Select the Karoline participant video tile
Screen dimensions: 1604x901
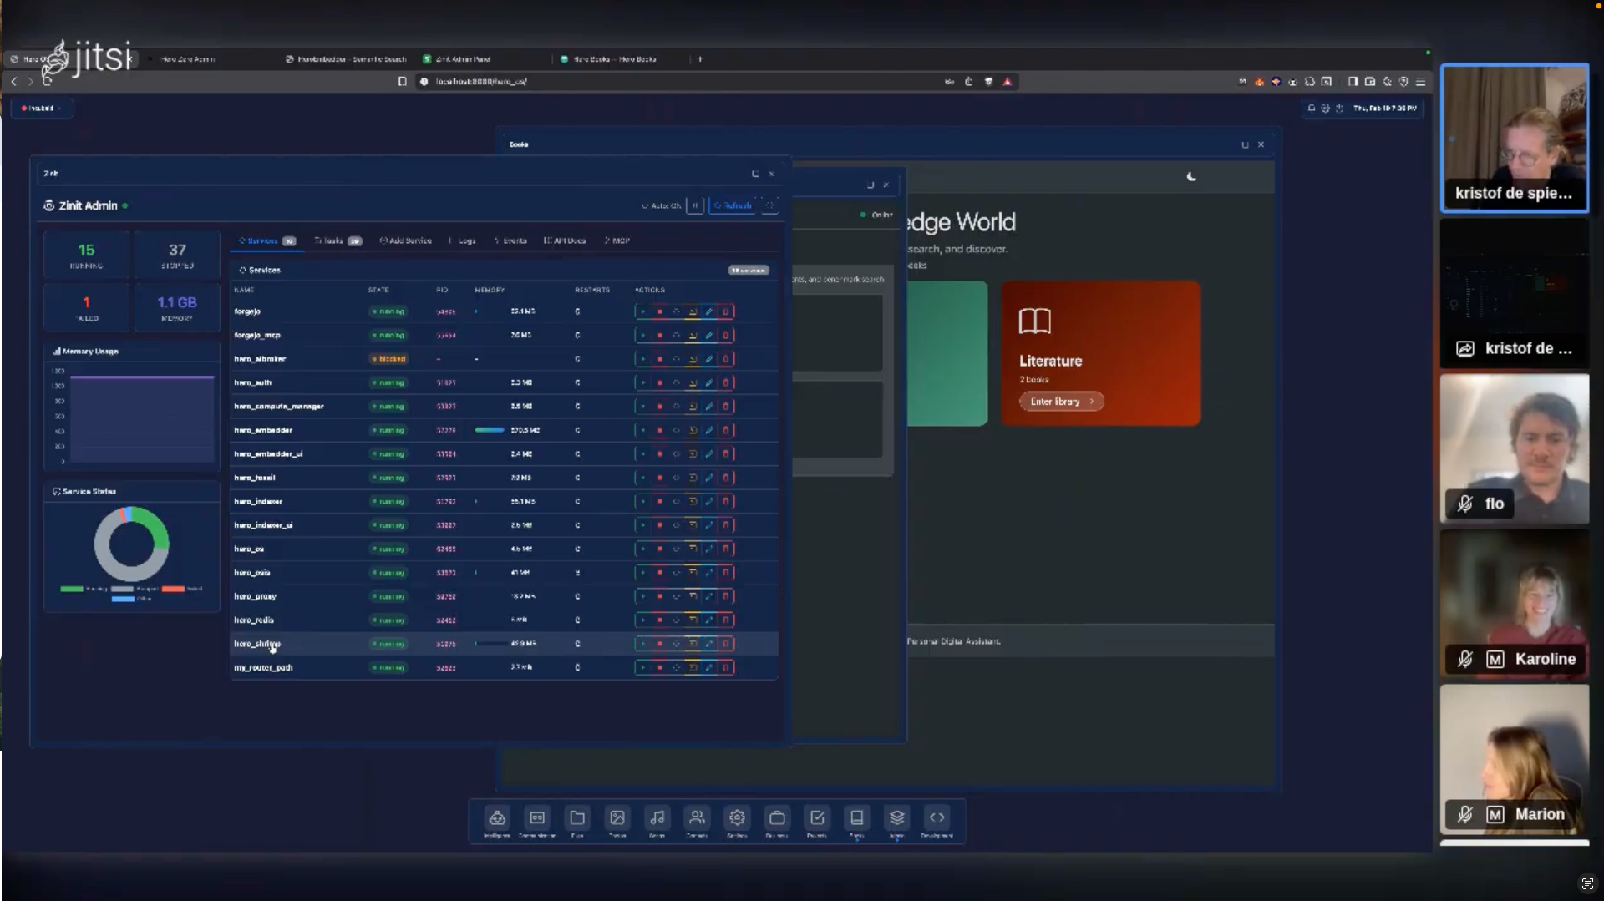1514,603
